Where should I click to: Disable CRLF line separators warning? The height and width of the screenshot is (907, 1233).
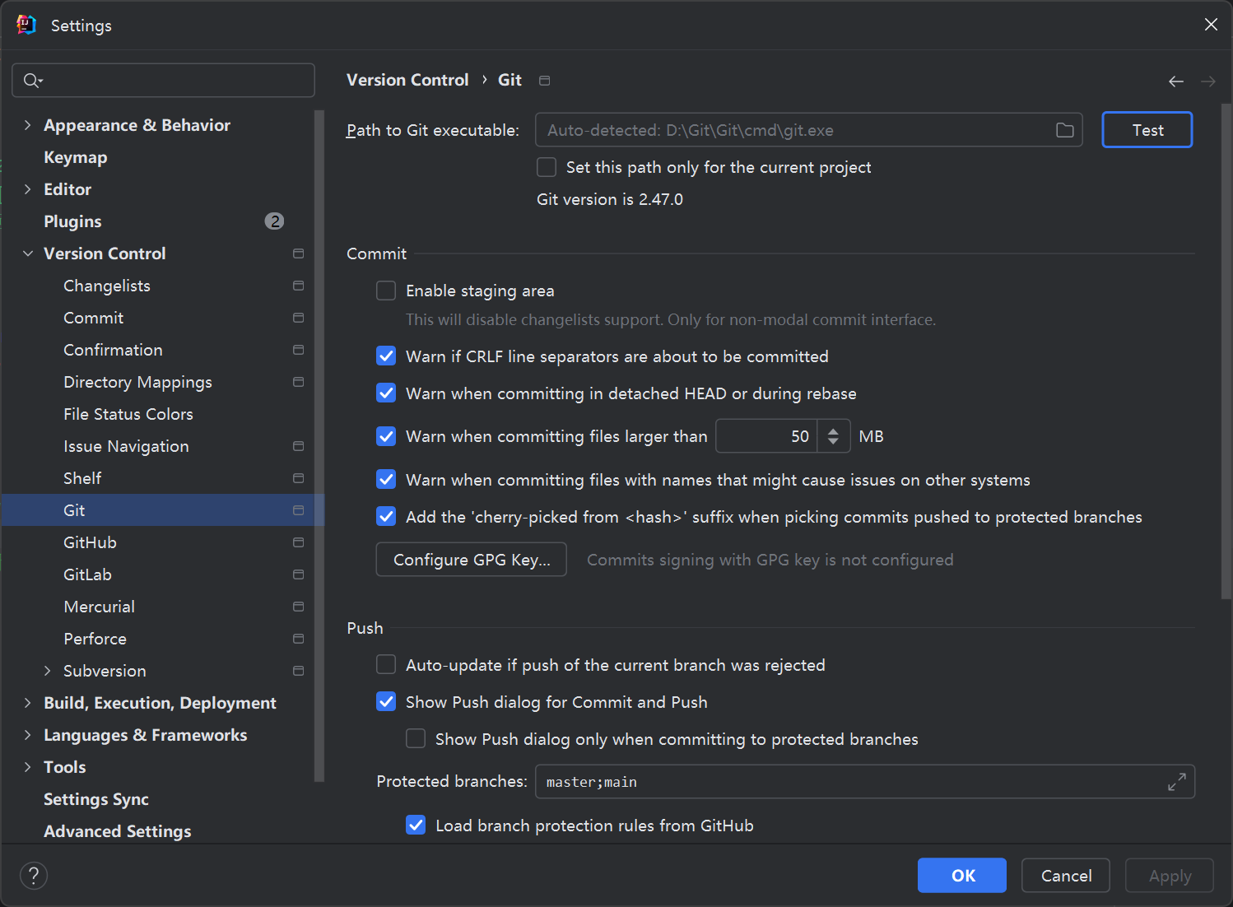(386, 356)
